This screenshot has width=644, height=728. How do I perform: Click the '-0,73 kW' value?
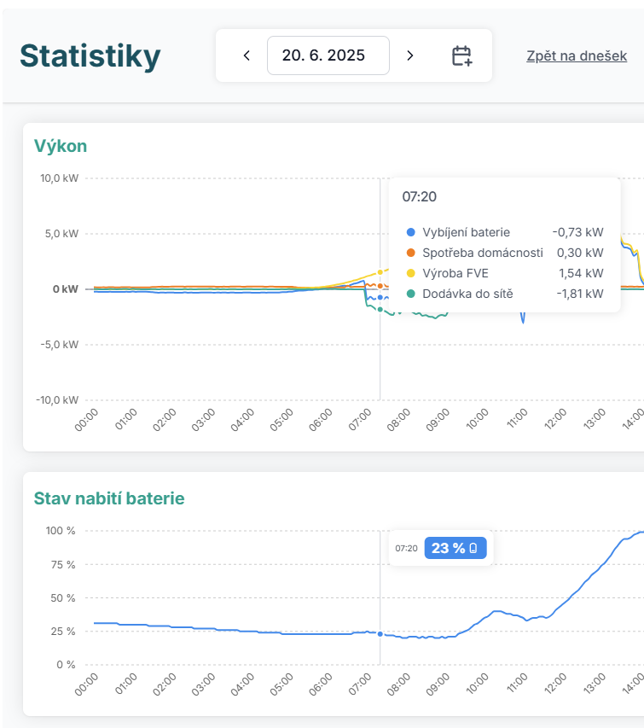click(577, 232)
